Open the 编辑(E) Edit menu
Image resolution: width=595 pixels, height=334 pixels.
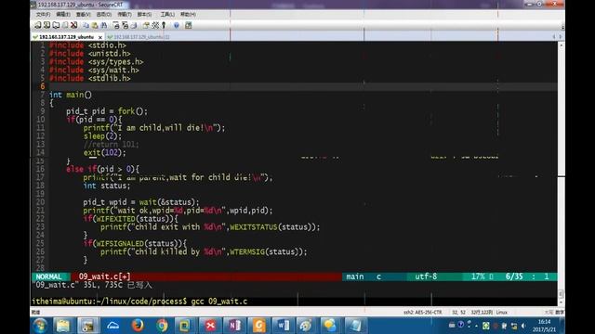(x=63, y=15)
